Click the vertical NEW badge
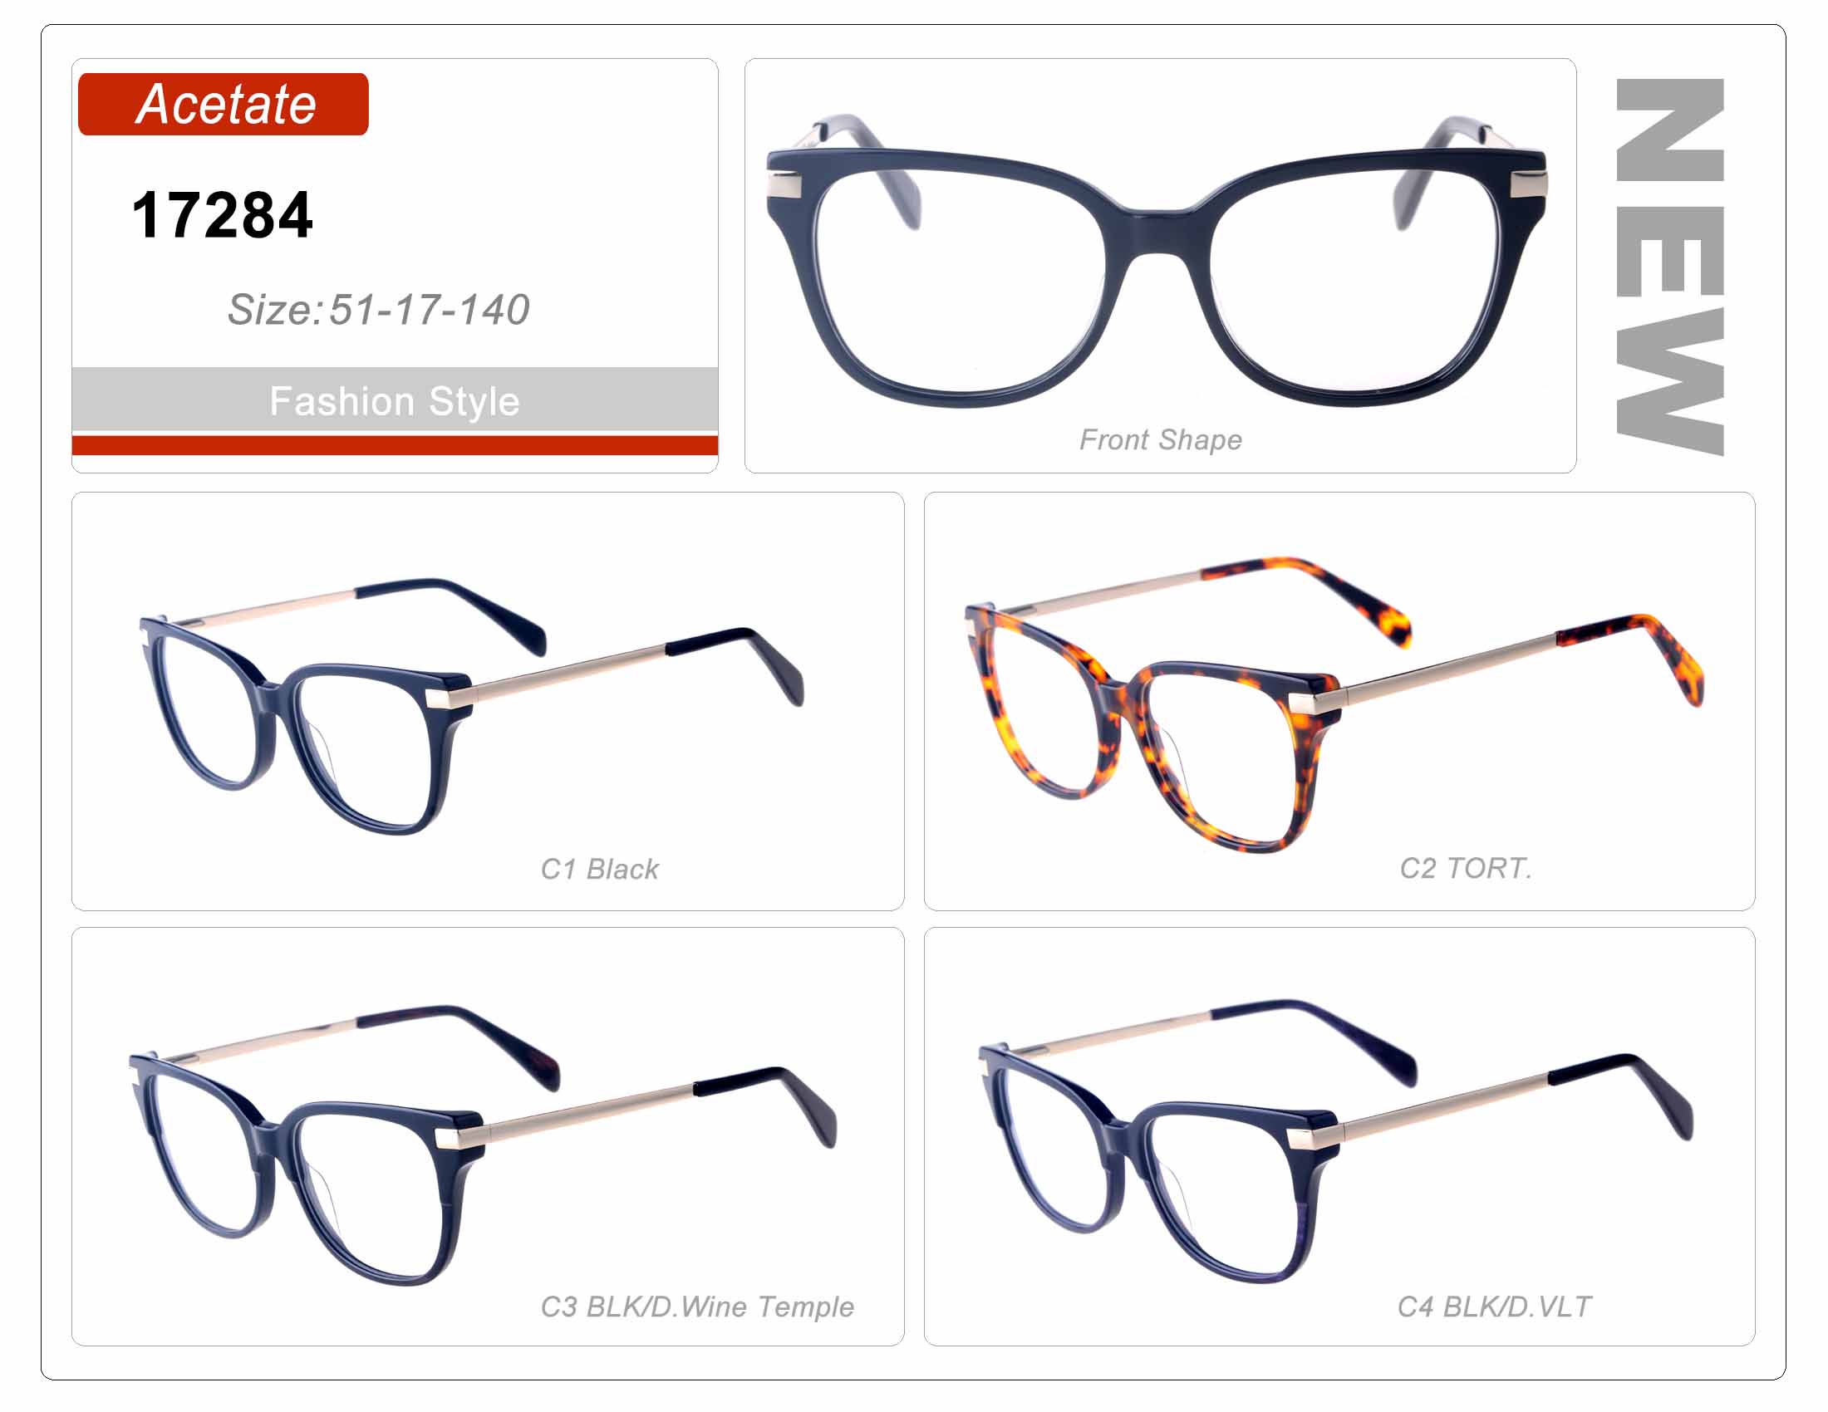 coord(1670,267)
